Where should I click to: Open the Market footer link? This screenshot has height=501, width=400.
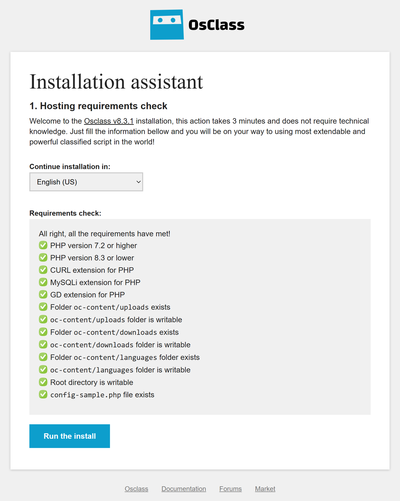tap(265, 489)
